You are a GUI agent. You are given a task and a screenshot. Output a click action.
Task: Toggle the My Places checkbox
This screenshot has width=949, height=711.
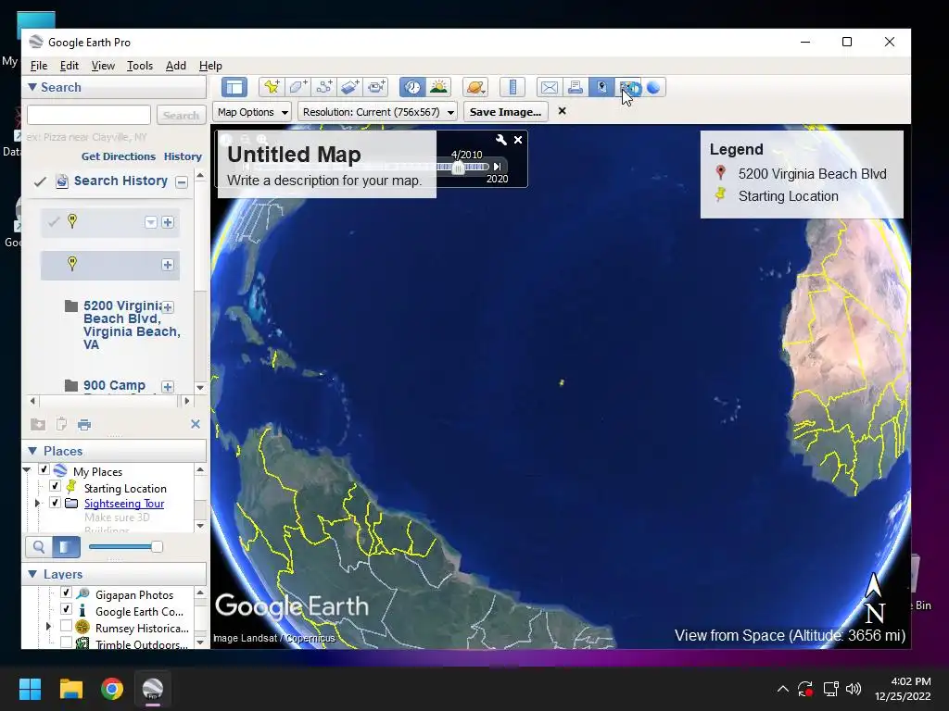[x=44, y=469]
